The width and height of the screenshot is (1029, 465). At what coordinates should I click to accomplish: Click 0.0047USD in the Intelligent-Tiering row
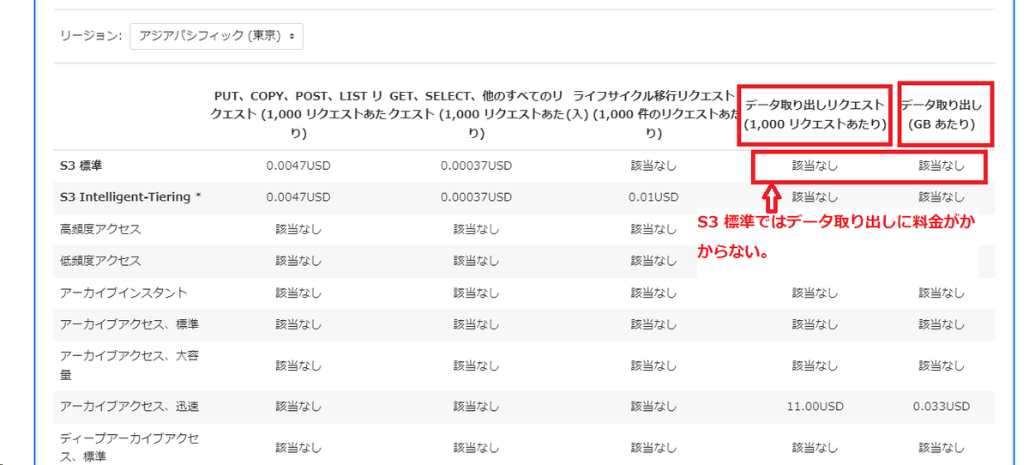298,196
